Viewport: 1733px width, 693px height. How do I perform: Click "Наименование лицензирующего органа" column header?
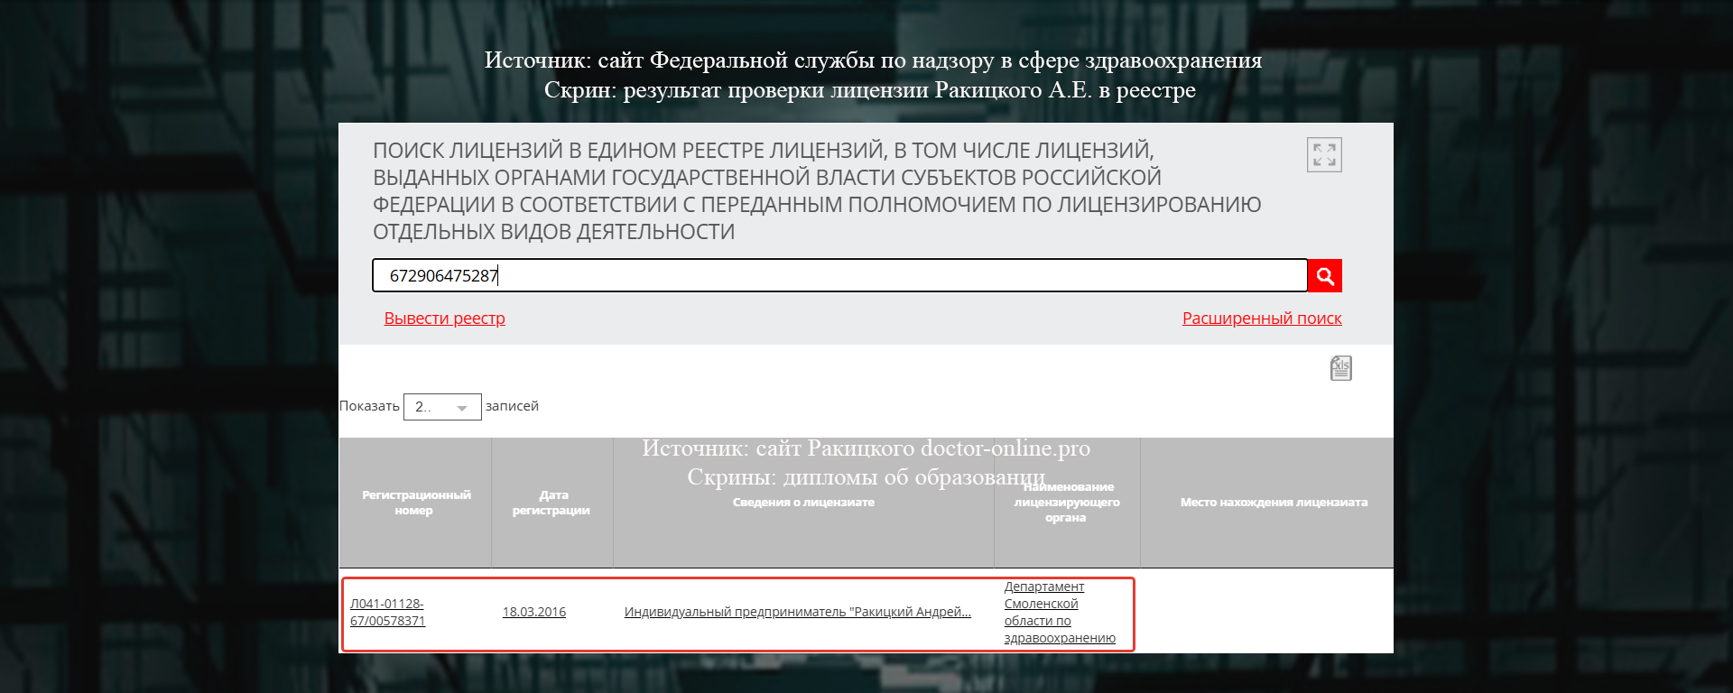pyautogui.click(x=1067, y=503)
